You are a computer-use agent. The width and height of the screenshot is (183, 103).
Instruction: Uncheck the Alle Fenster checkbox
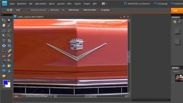49,10
